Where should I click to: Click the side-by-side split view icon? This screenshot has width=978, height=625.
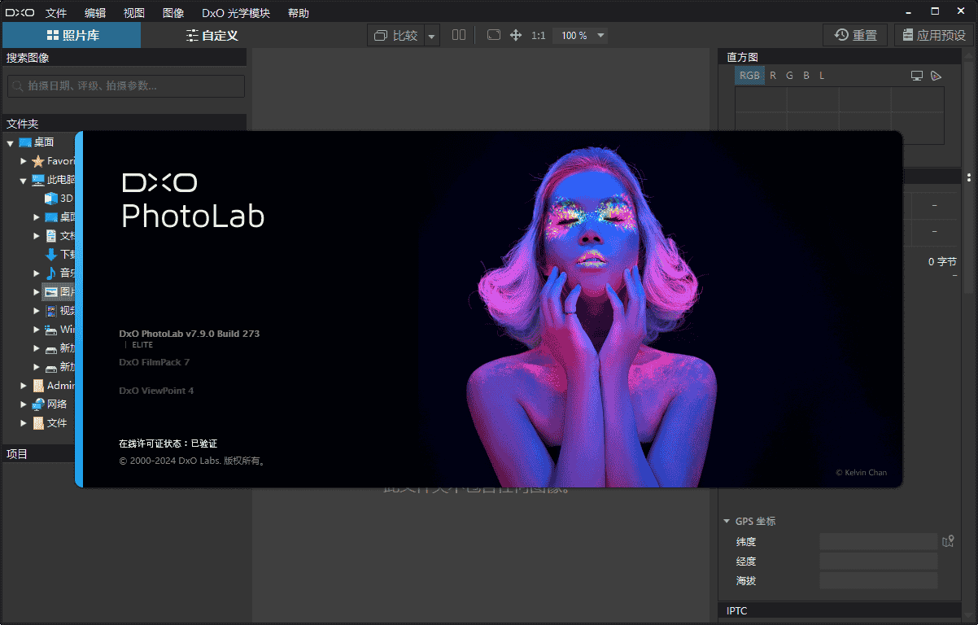(459, 35)
